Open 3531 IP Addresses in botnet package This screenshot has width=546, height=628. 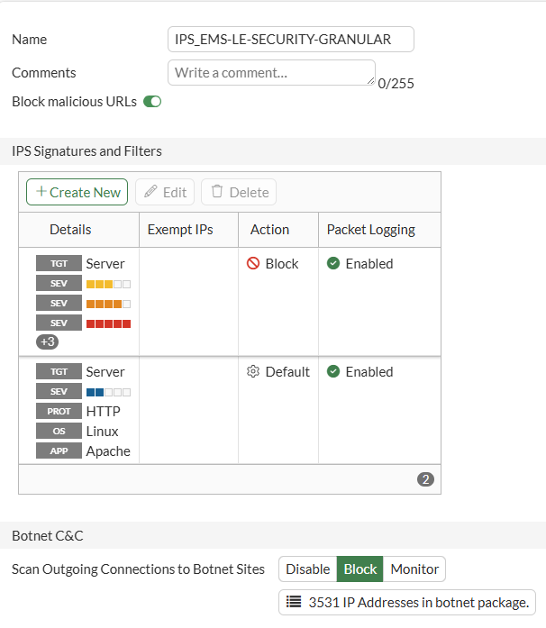pyautogui.click(x=407, y=602)
